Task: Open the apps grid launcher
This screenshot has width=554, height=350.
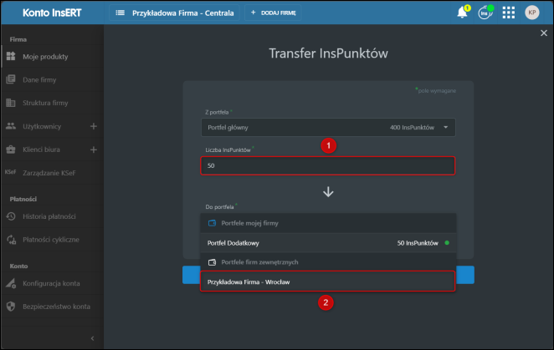Action: click(x=509, y=13)
